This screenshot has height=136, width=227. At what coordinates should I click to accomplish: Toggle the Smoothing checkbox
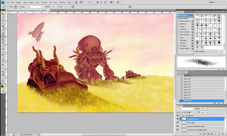[179, 46]
